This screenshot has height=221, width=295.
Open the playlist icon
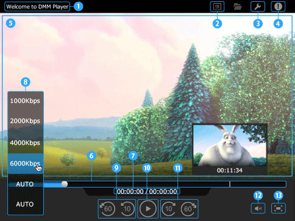pyautogui.click(x=217, y=7)
